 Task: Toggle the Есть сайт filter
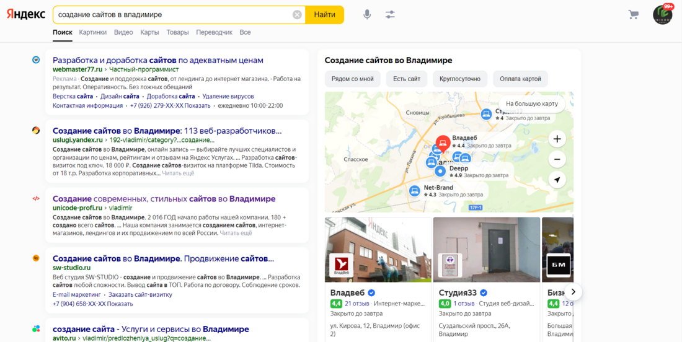[x=407, y=79]
